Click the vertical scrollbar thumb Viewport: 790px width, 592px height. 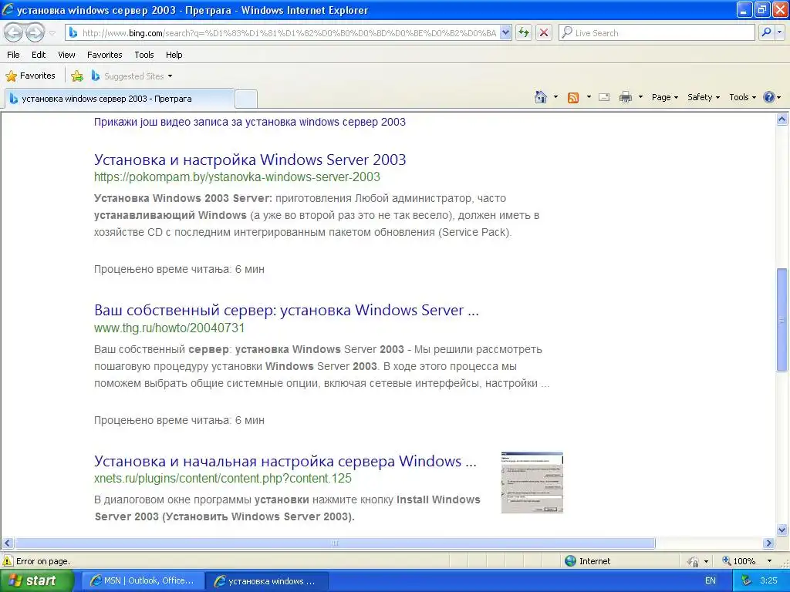click(782, 320)
